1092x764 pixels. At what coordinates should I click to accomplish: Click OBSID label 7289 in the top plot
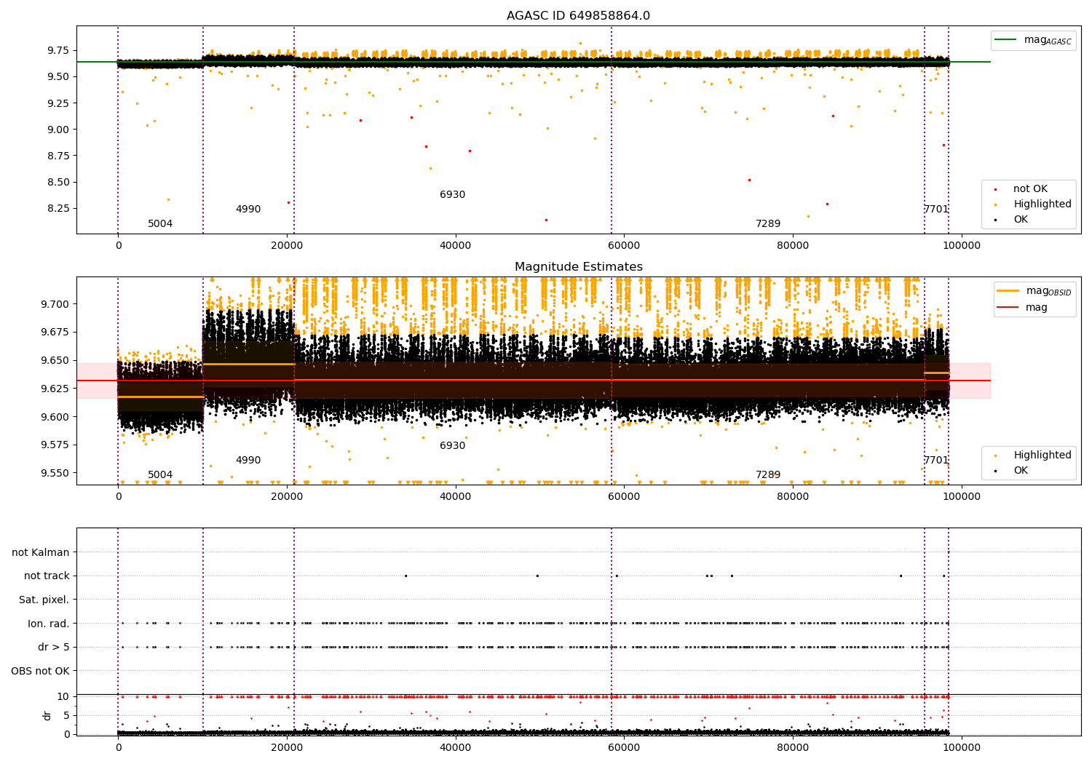coord(768,224)
